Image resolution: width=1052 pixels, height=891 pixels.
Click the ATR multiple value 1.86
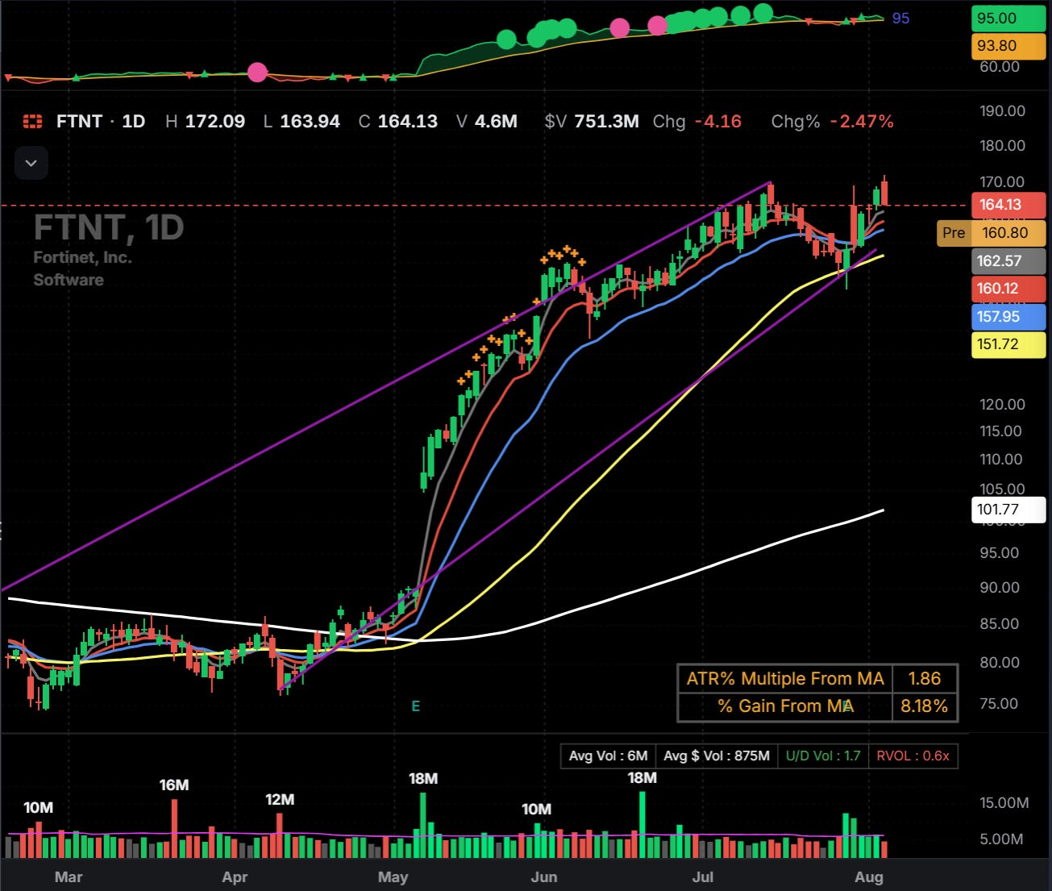pyautogui.click(x=924, y=679)
